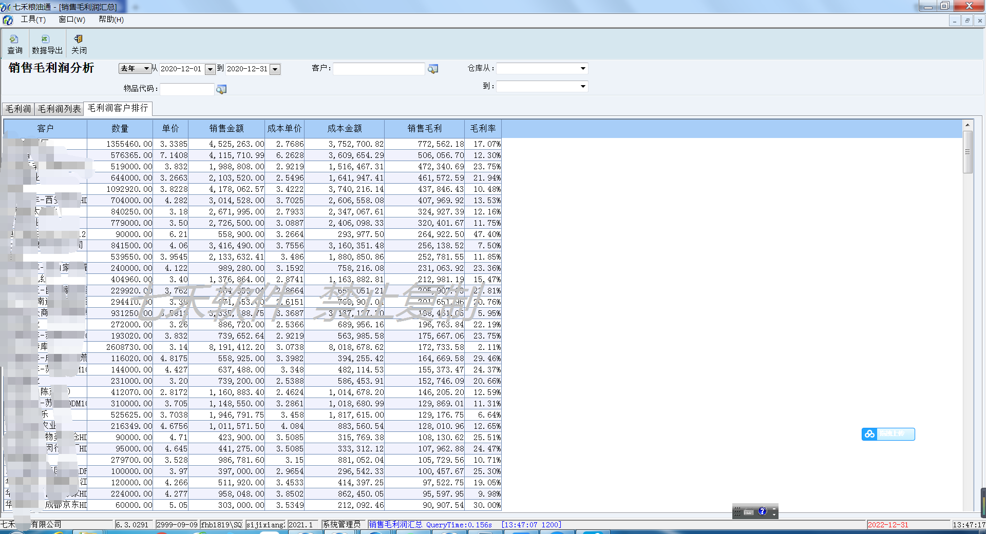The image size is (986, 534).
Task: Select the margin cell 30.00%
Action: tap(483, 505)
